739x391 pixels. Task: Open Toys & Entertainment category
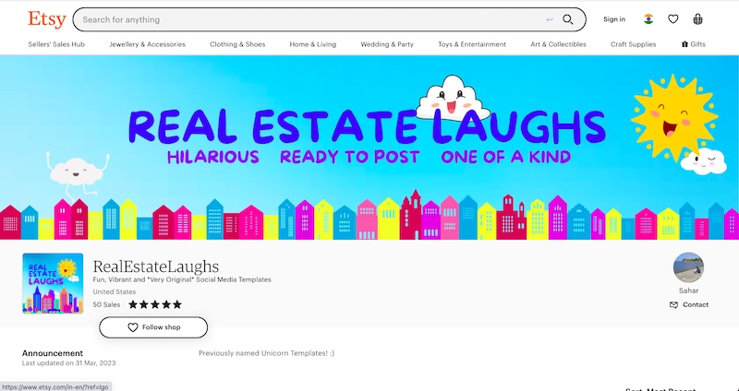472,44
